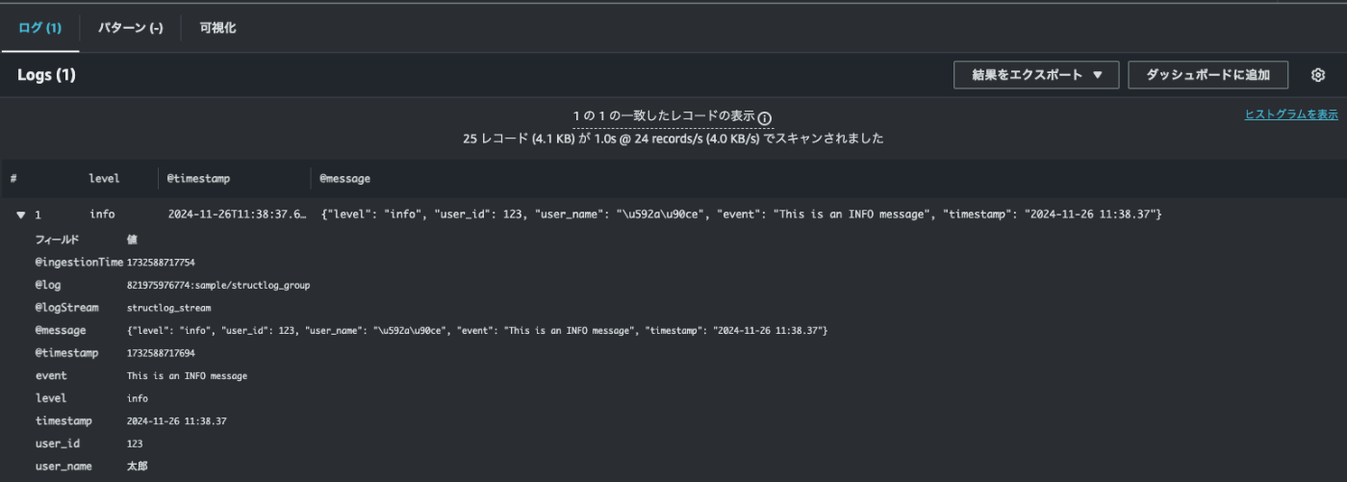Click the timestamp field name without @
The height and width of the screenshot is (482, 1347).
click(x=64, y=421)
